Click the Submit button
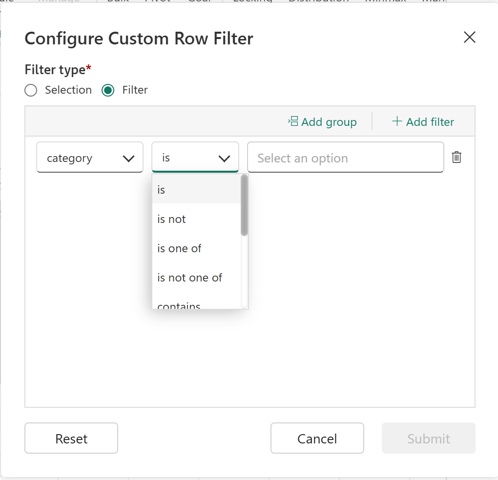Image resolution: width=498 pixels, height=480 pixels. pos(428,439)
